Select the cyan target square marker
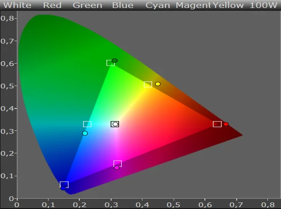 87,124
